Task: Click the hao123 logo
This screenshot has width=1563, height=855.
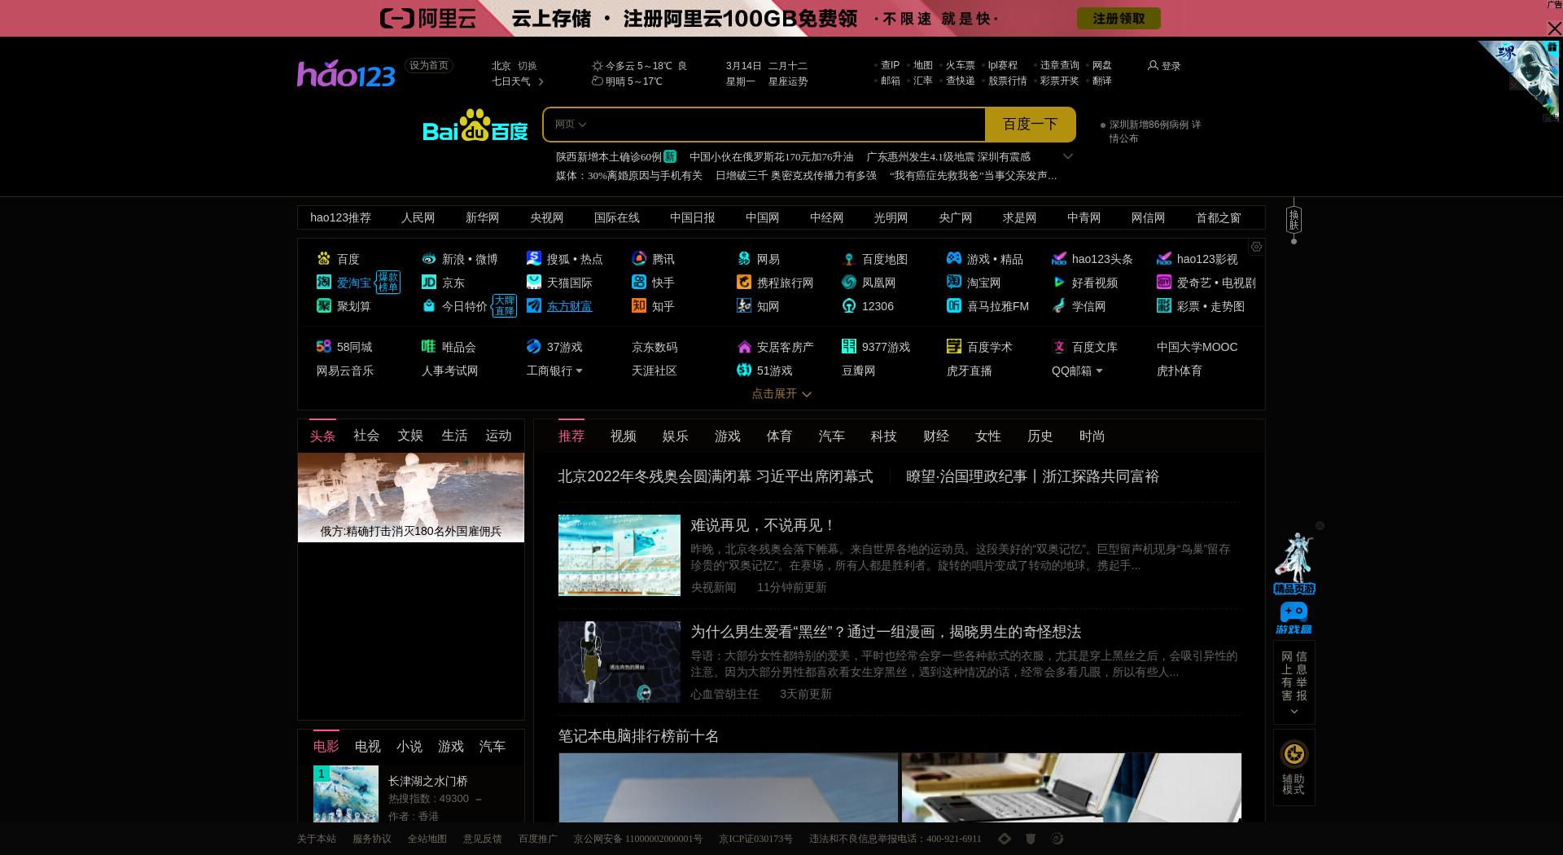Action: [346, 74]
